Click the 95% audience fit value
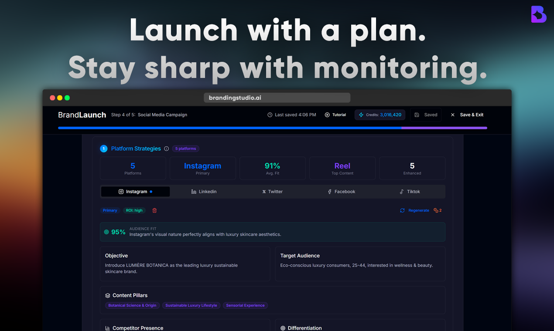 click(x=118, y=232)
